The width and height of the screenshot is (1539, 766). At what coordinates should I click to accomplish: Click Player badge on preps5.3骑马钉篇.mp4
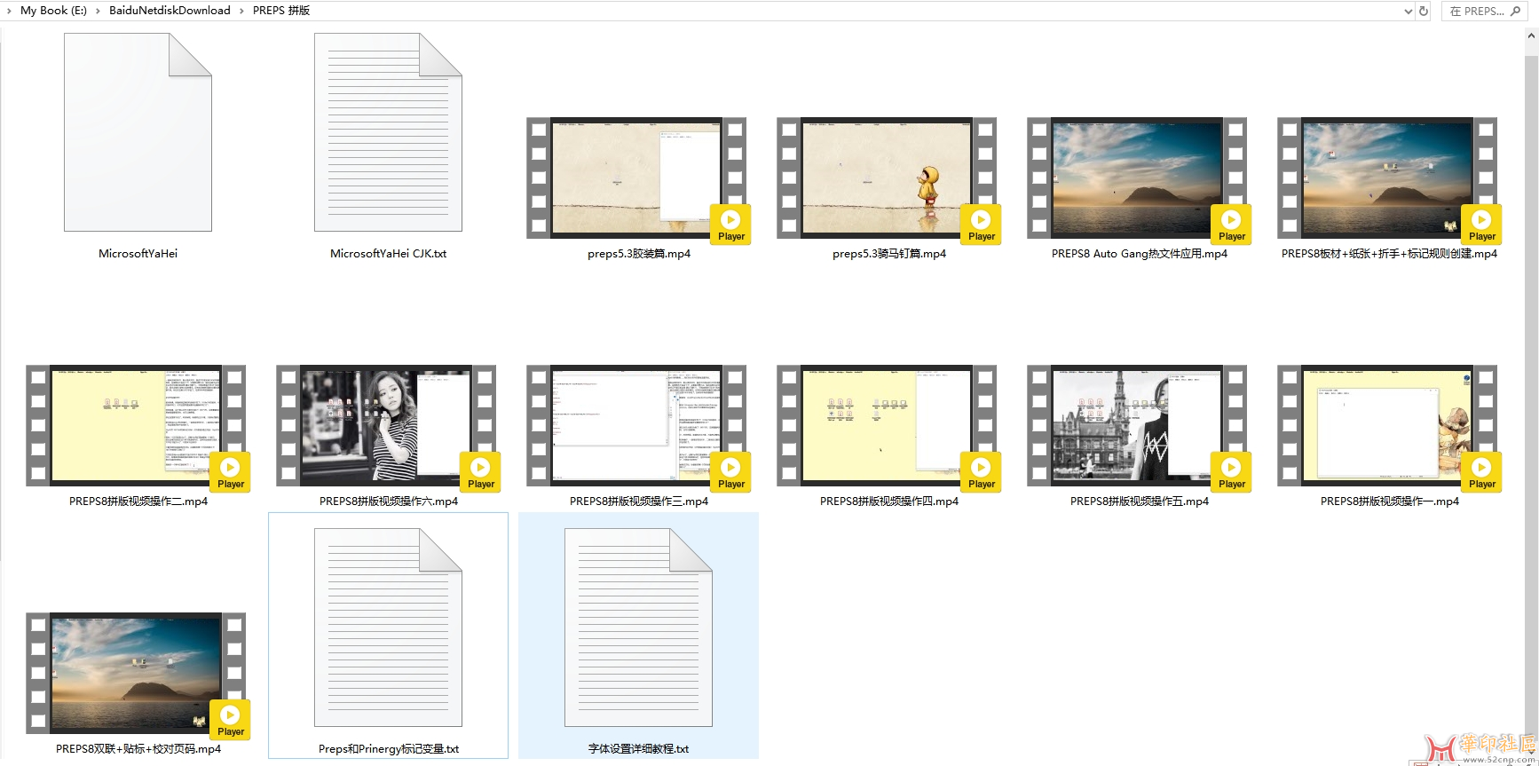tap(981, 225)
